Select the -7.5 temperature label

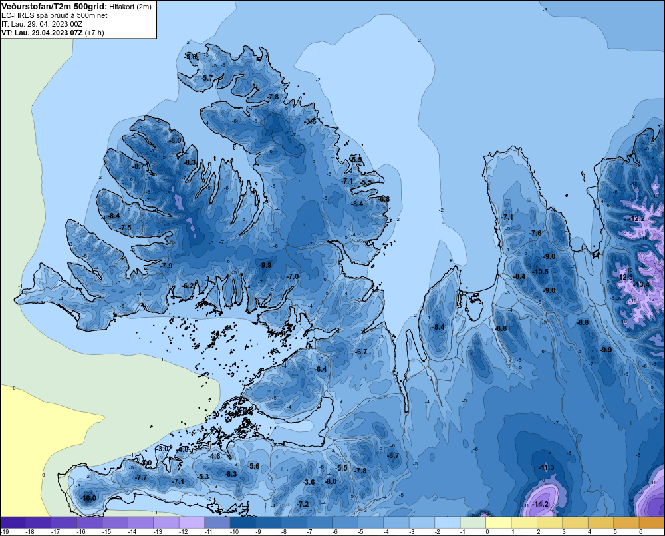click(125, 228)
